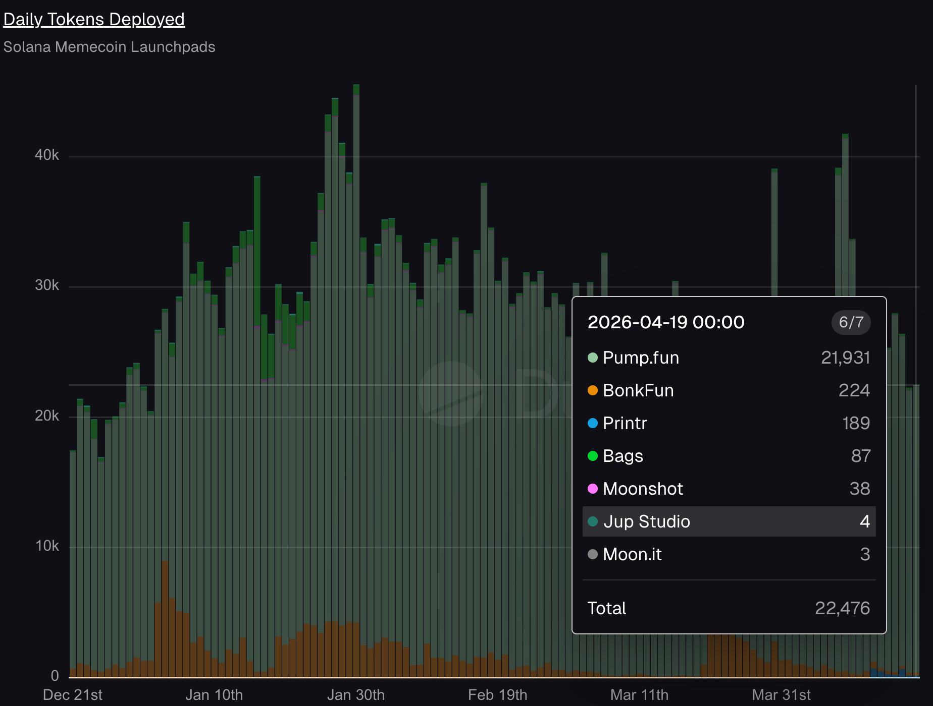Screen dimensions: 933x706
Task: Click the tooltip date 2026-04-19 header
Action: click(x=666, y=322)
